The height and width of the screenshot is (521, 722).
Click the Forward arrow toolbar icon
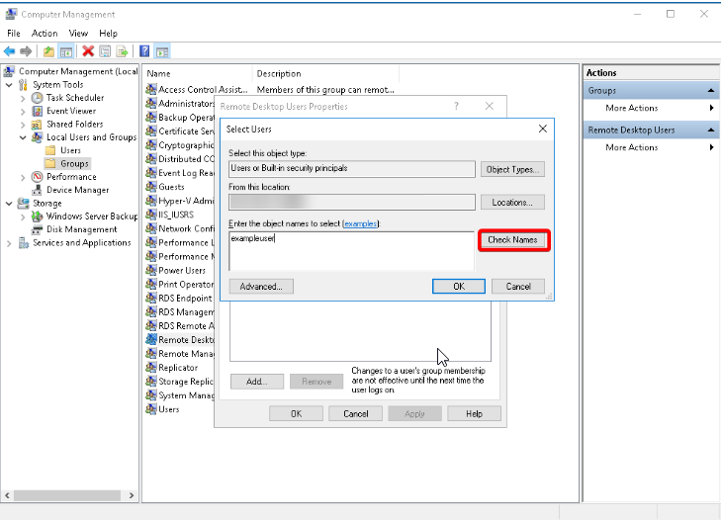coord(26,51)
